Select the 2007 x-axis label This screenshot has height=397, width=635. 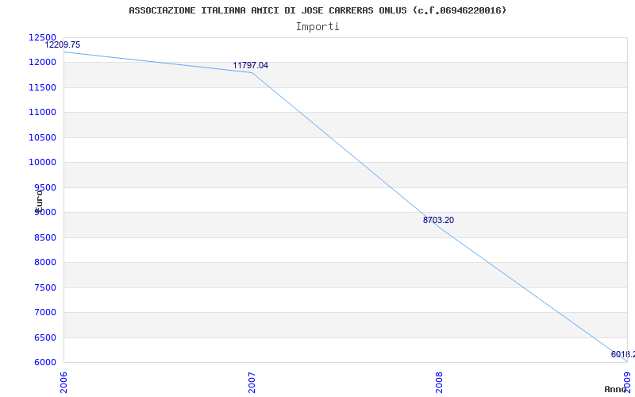252,383
